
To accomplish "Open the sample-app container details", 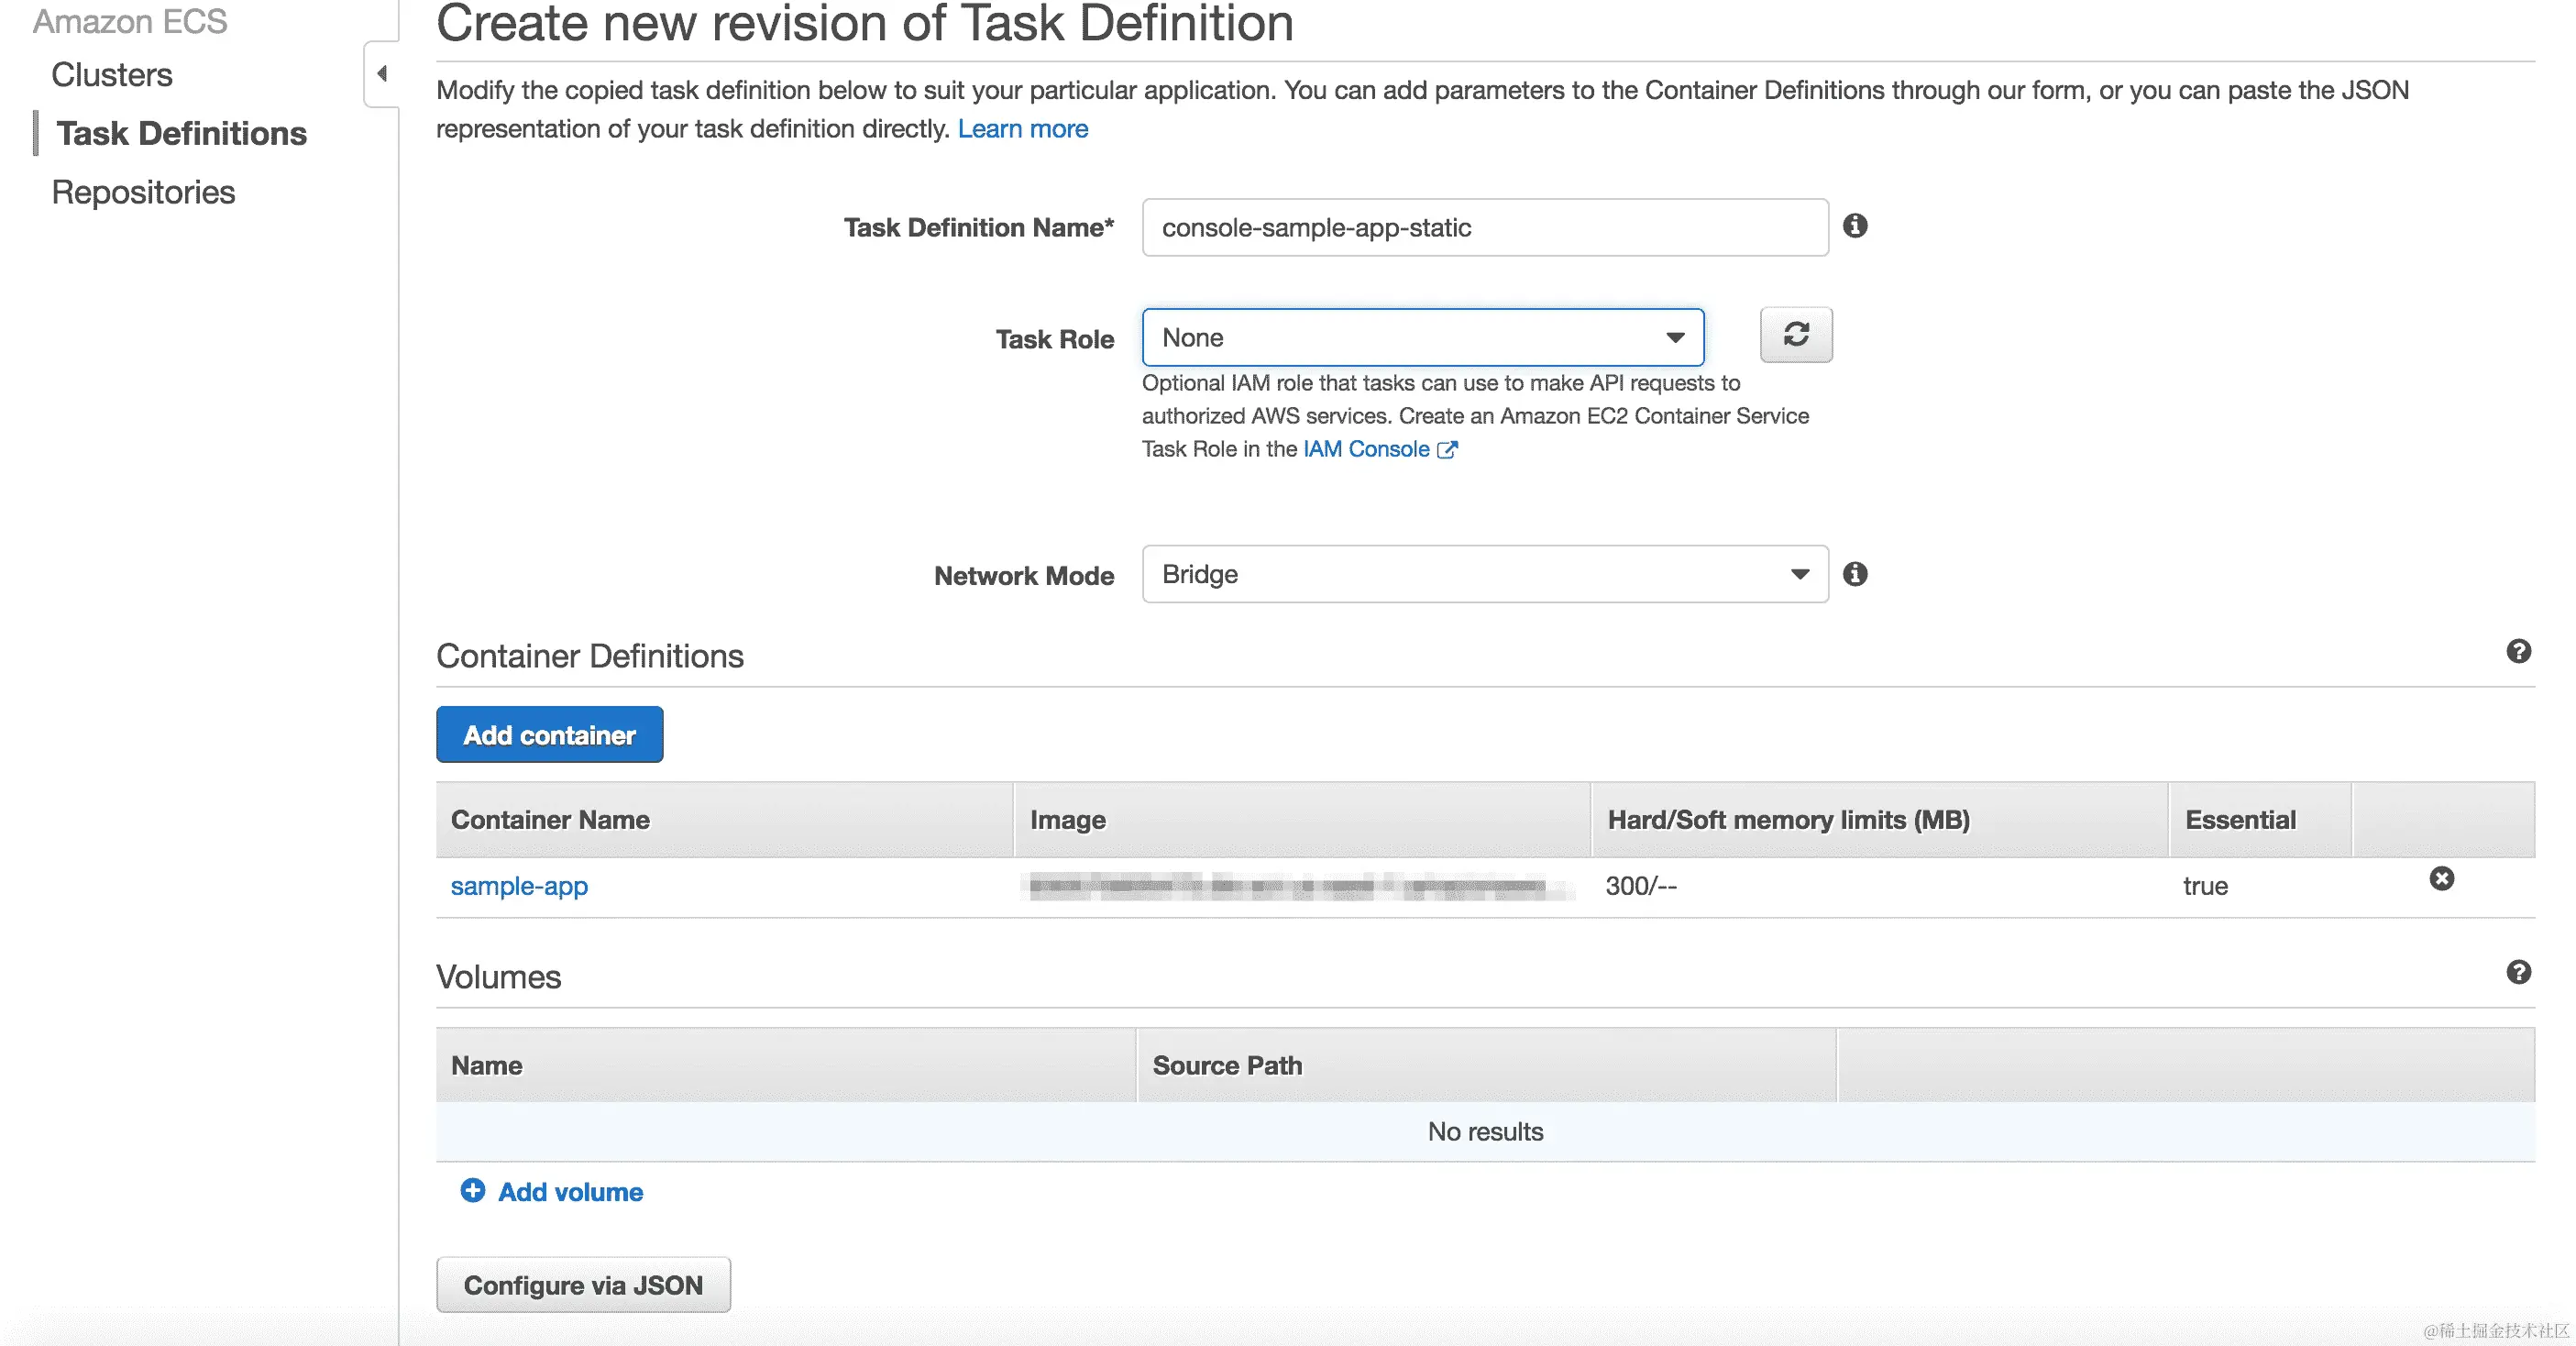I will click(518, 886).
